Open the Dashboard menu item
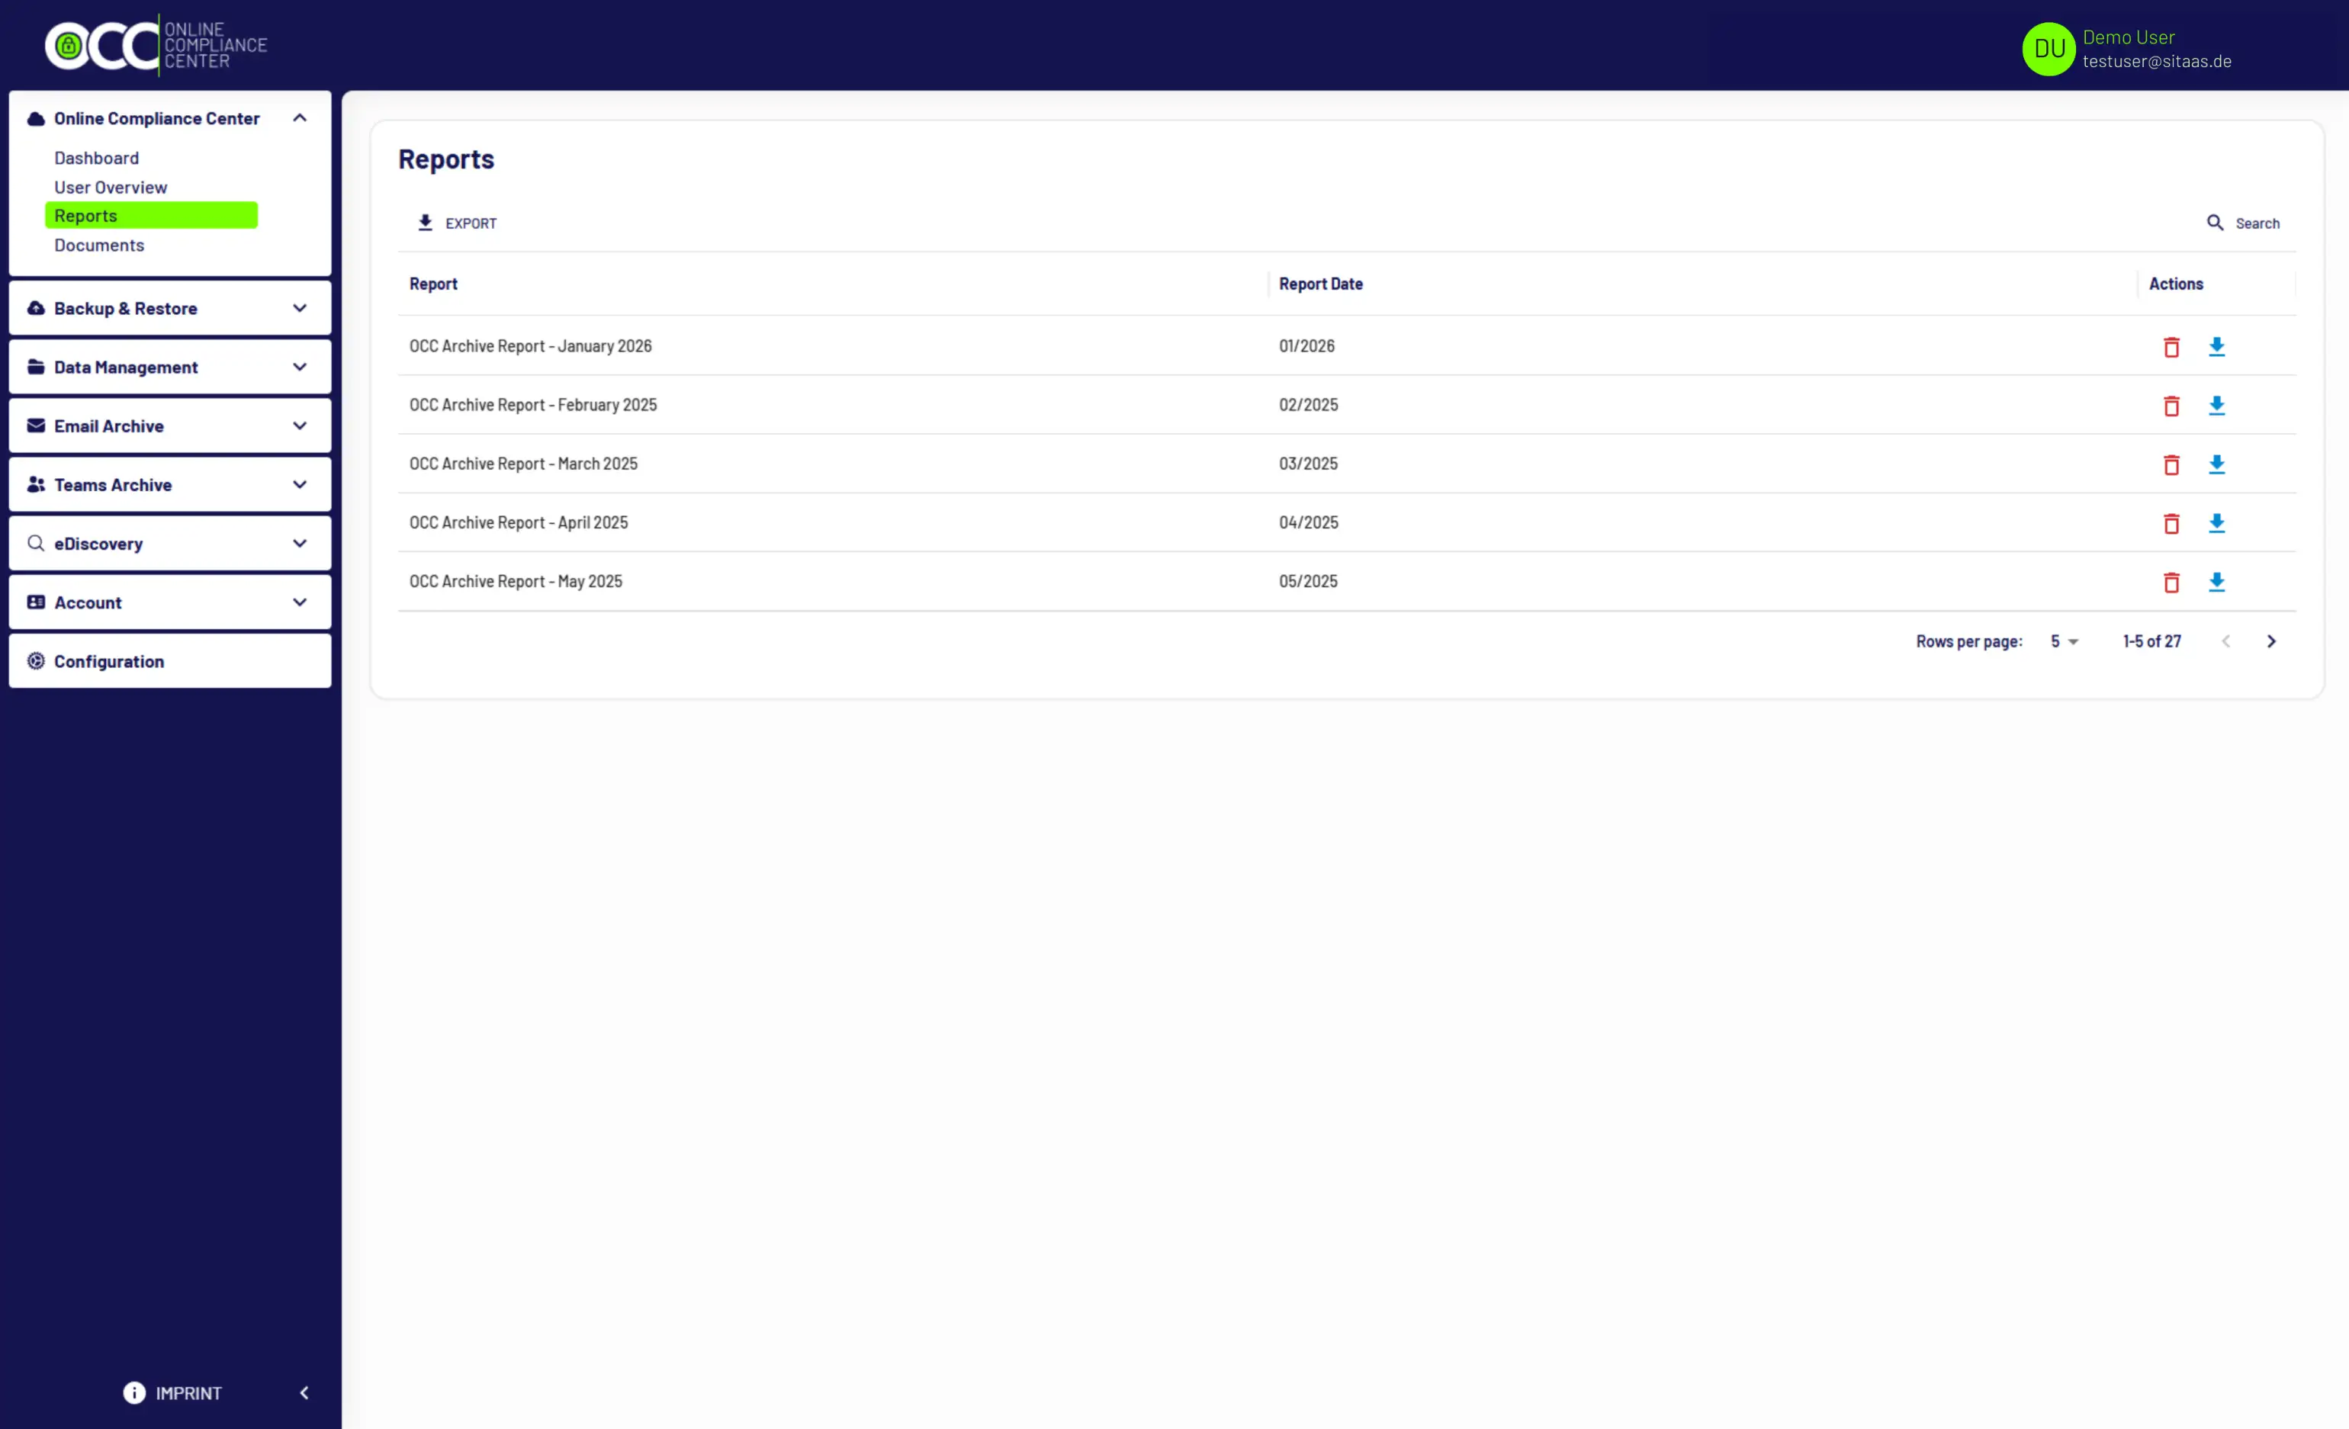This screenshot has height=1429, width=2349. tap(96, 159)
